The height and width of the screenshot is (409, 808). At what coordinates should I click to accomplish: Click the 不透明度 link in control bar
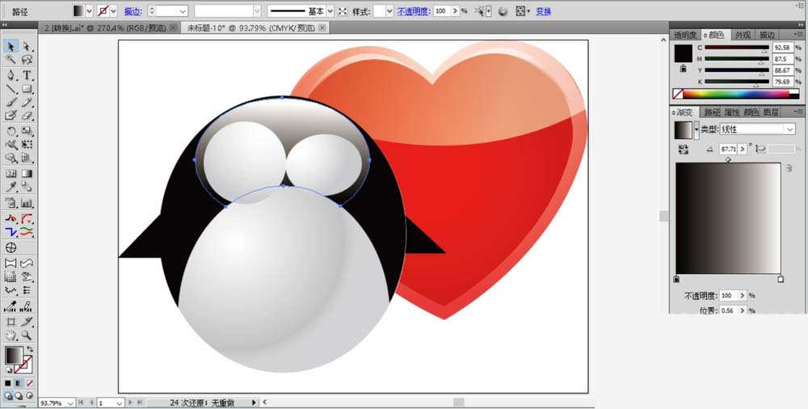[x=413, y=11]
